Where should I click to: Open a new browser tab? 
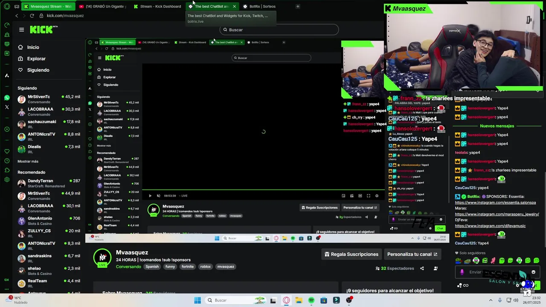pyautogui.click(x=298, y=6)
